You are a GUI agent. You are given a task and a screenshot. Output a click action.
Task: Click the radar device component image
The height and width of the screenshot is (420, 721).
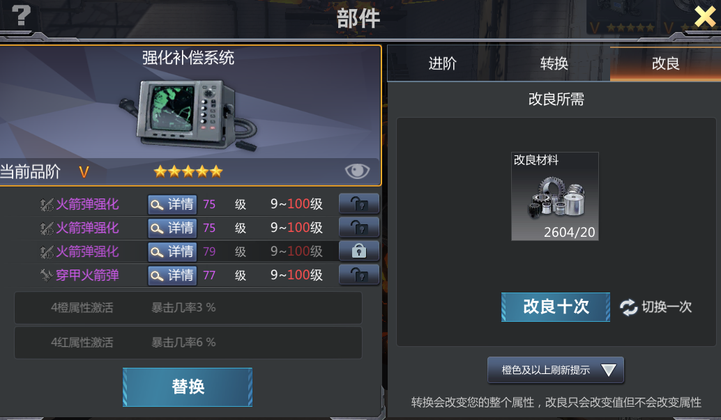tap(188, 115)
